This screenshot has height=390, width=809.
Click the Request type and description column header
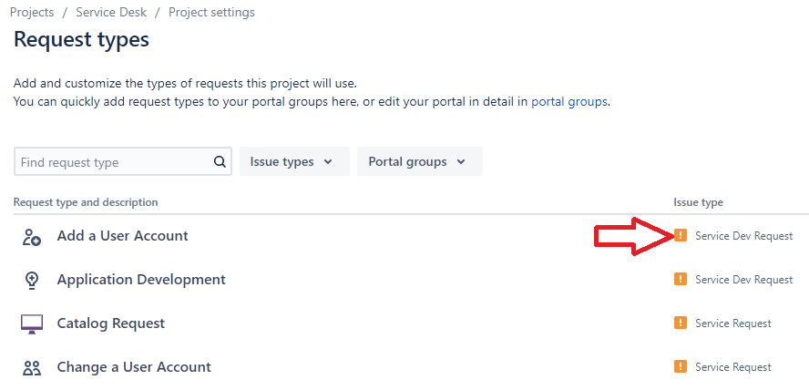point(86,202)
